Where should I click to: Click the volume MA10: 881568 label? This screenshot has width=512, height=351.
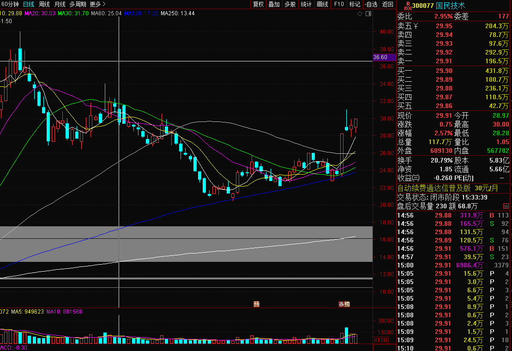[64, 311]
